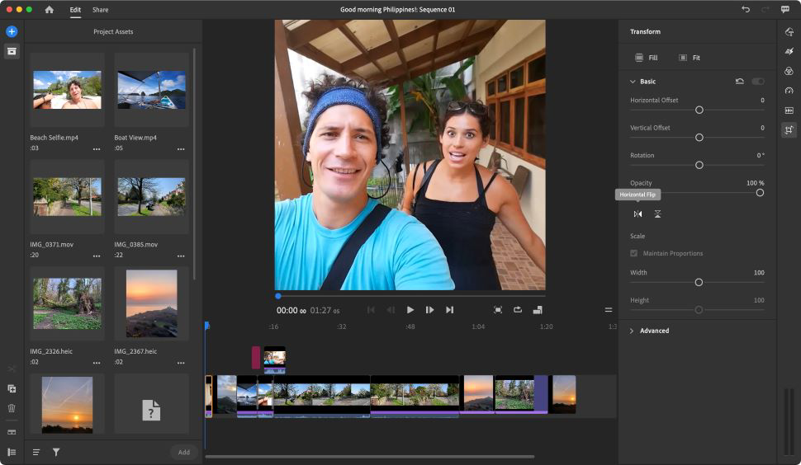Click the trash Delete icon in left toolbar
The image size is (801, 465).
point(12,407)
